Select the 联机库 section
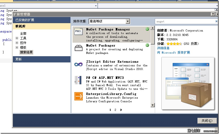Image resolution: width=219 pixels, height=134 pixels. [42, 26]
